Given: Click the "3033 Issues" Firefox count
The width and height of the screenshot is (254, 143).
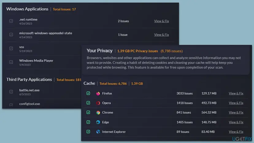Looking at the screenshot, I should (184, 93).
